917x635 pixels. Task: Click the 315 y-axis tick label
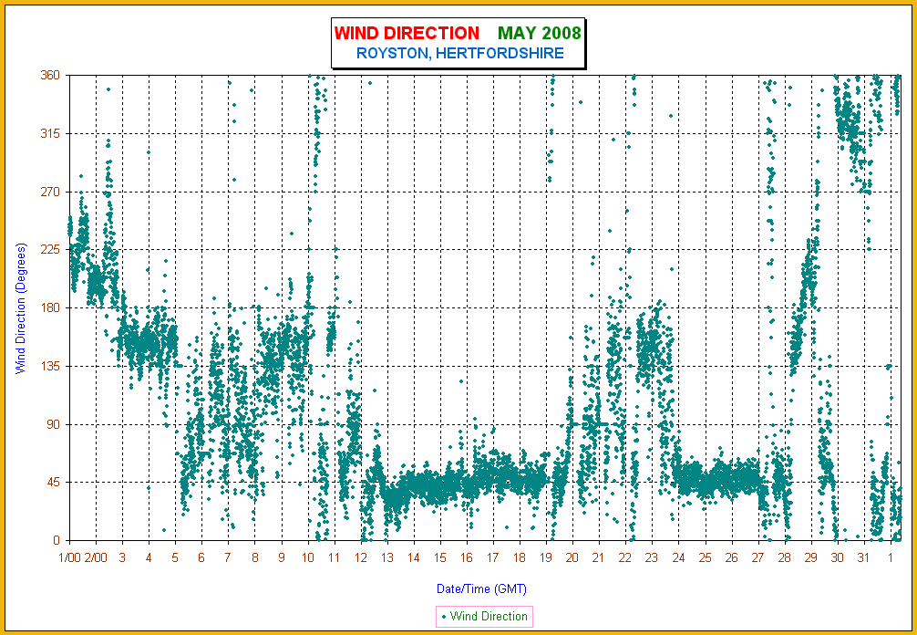coord(51,133)
